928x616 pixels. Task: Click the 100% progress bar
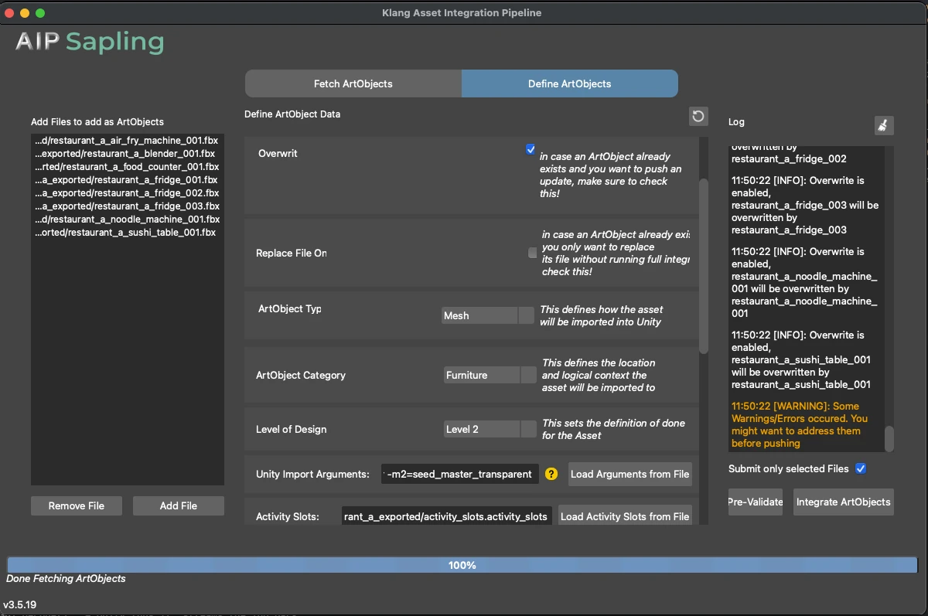pos(462,565)
